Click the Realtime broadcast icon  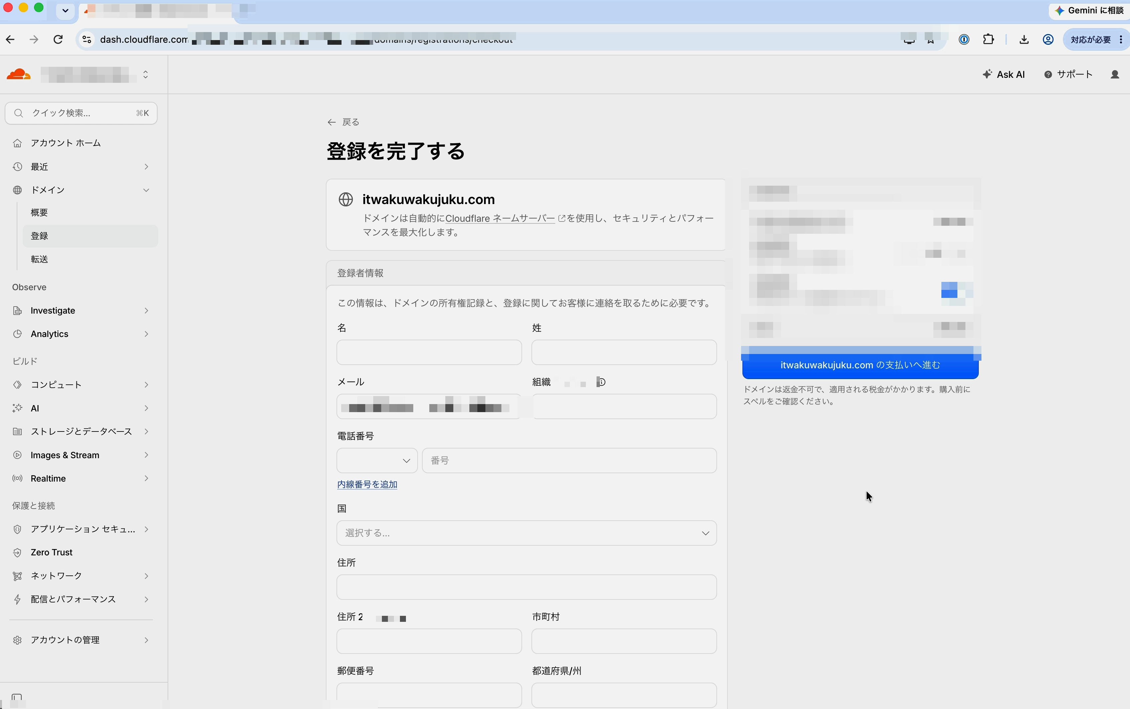pyautogui.click(x=17, y=478)
